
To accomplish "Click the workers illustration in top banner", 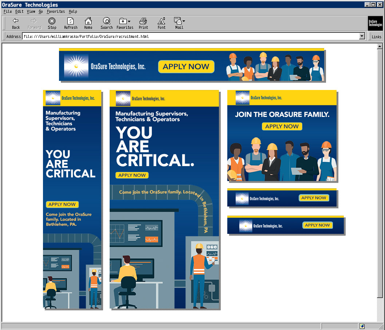I will [275, 66].
